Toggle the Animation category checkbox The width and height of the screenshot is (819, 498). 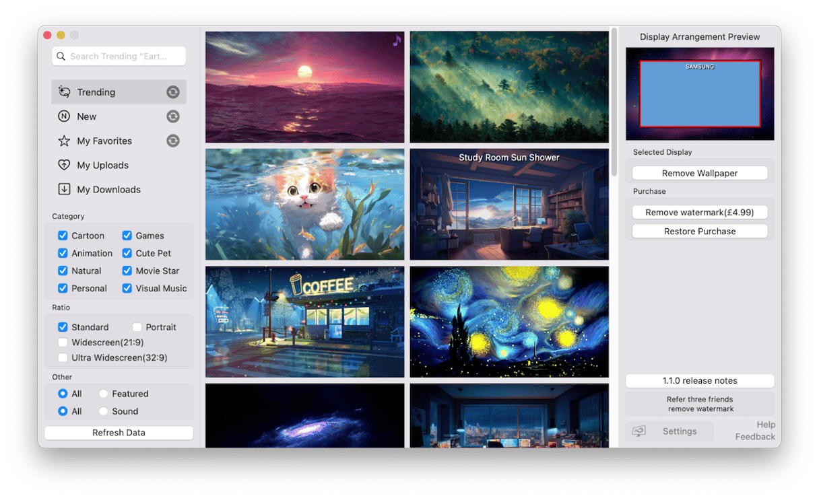(63, 253)
